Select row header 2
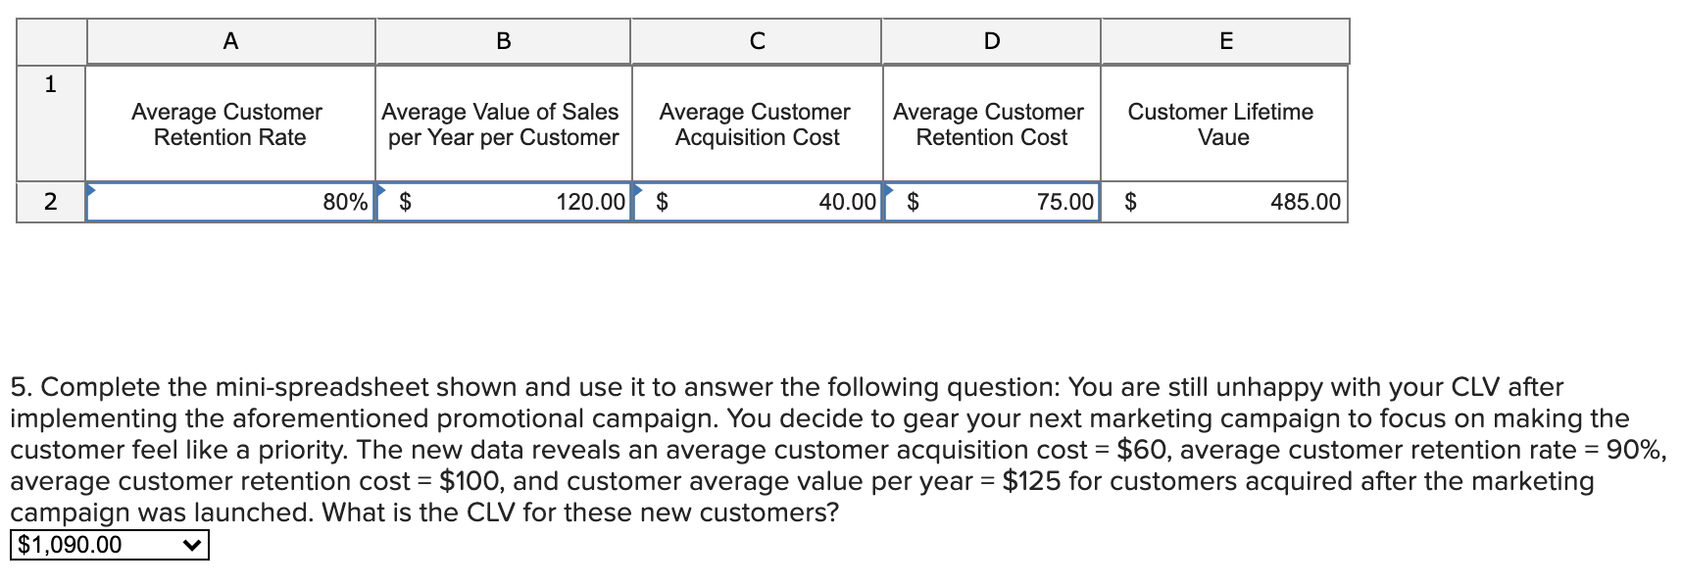The width and height of the screenshot is (1682, 586). [x=50, y=203]
